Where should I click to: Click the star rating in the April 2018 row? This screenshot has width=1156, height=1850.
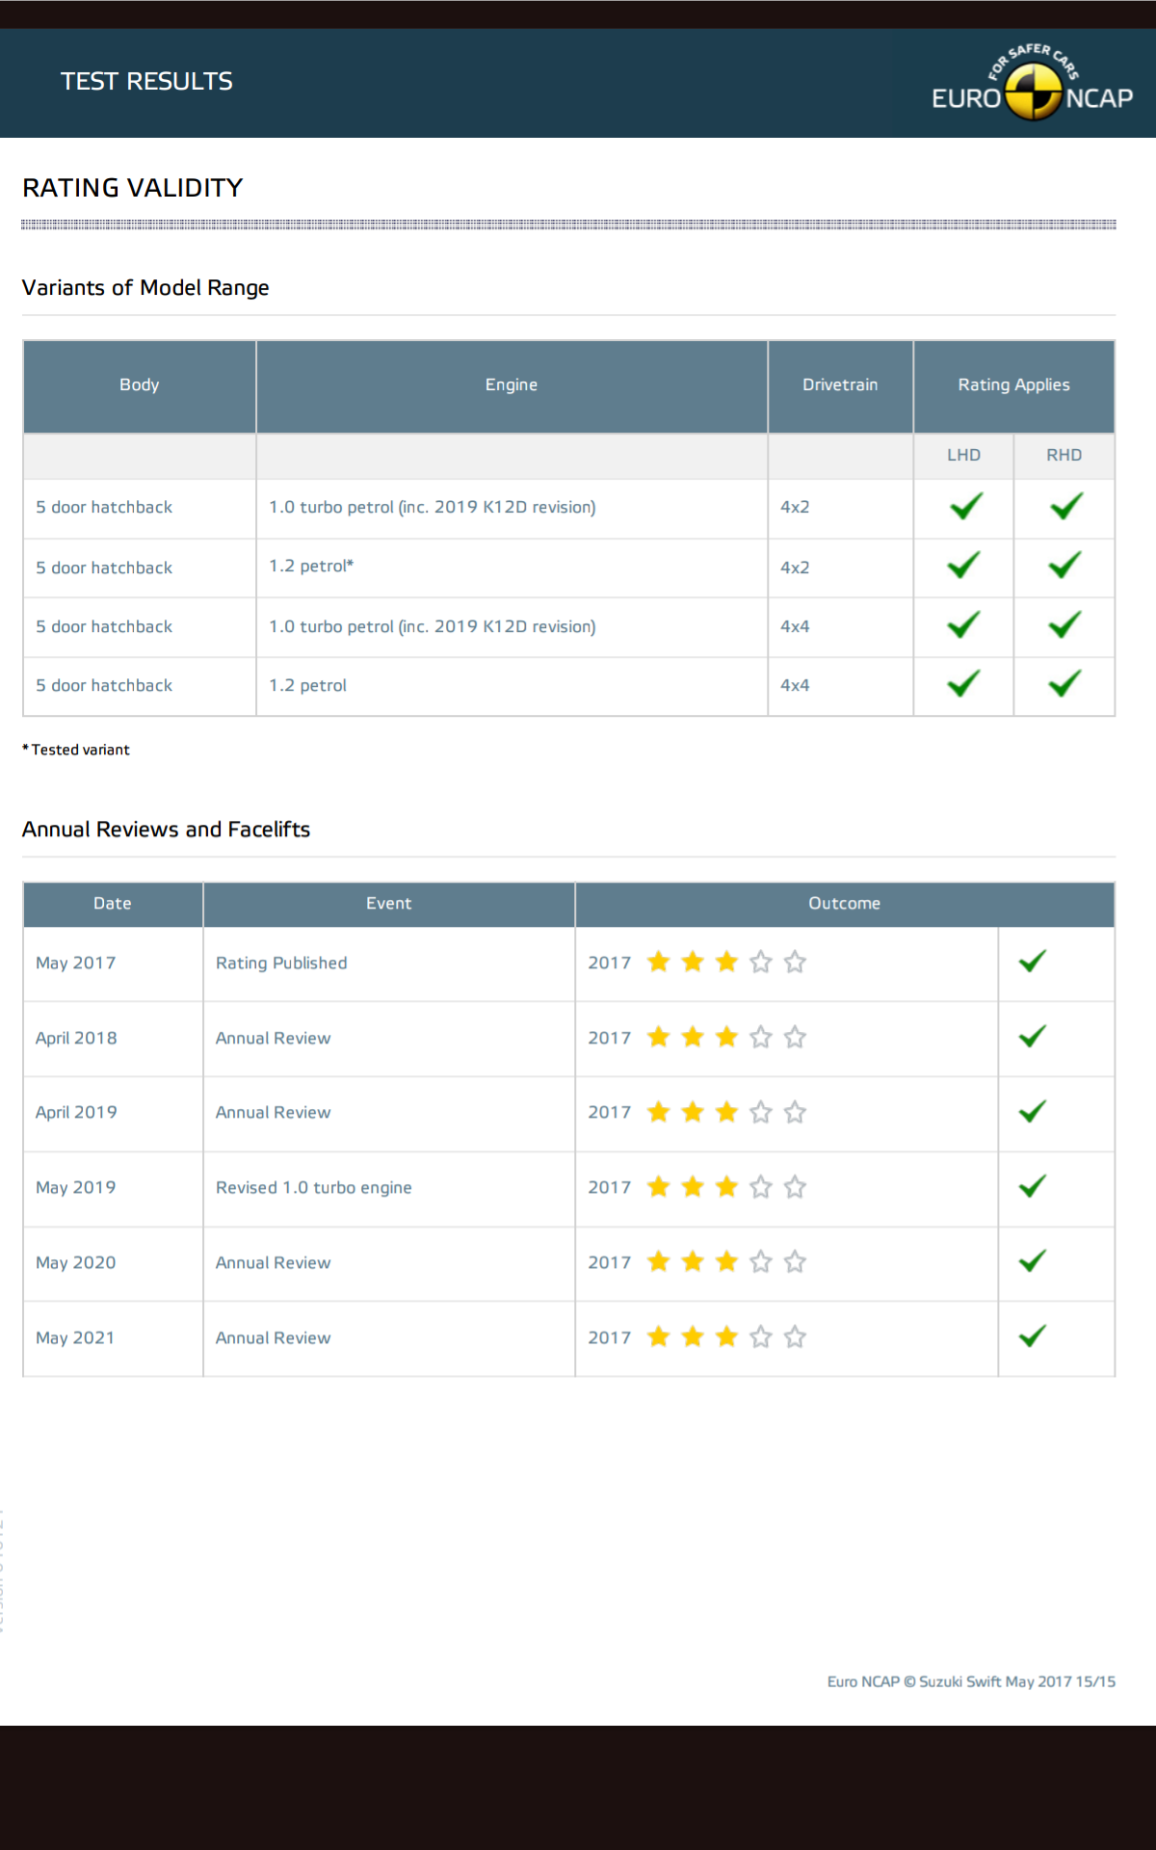point(726,1037)
